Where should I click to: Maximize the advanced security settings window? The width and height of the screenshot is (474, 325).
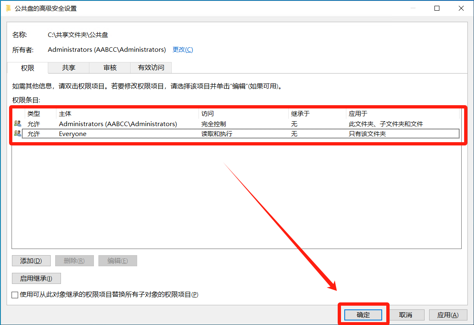(437, 8)
